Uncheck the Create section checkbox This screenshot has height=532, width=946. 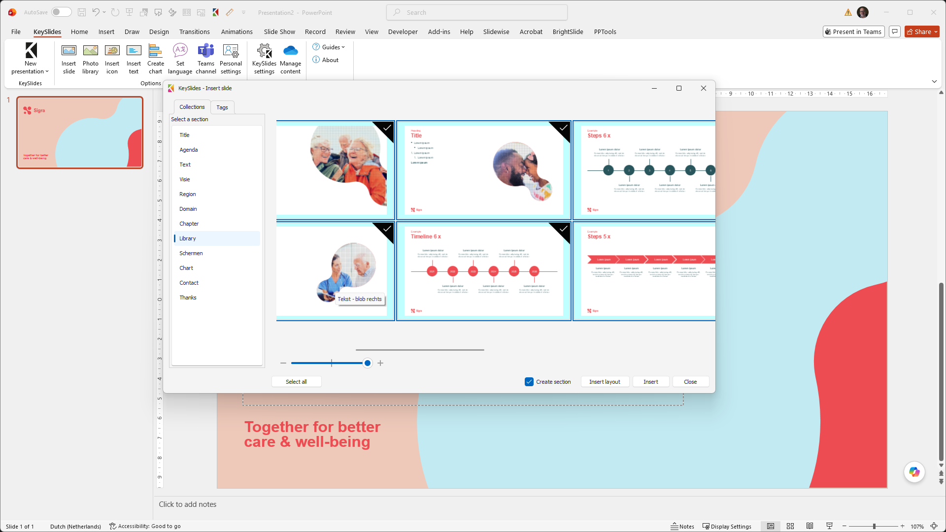pos(529,382)
